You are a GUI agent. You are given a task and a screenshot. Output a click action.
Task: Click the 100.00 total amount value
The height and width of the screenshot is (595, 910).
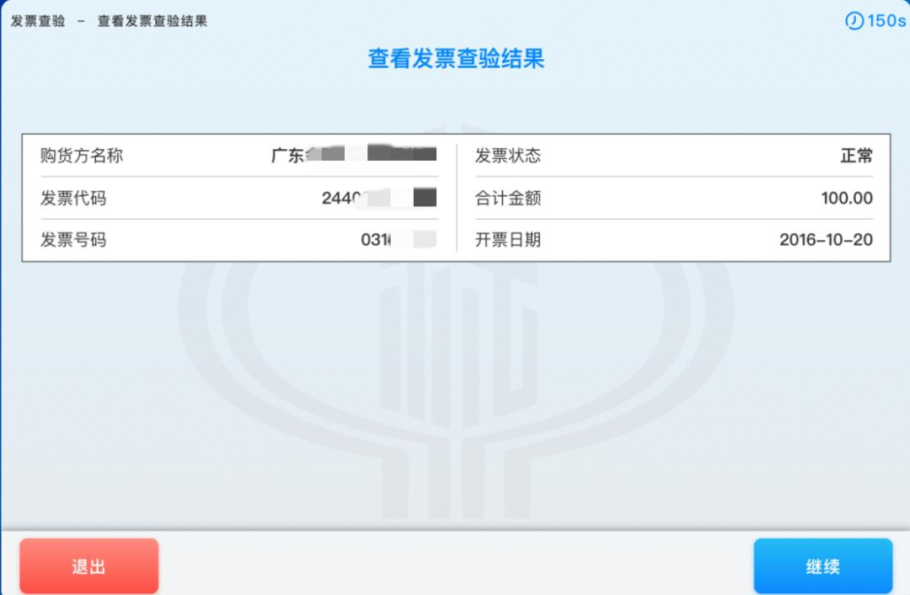click(847, 198)
